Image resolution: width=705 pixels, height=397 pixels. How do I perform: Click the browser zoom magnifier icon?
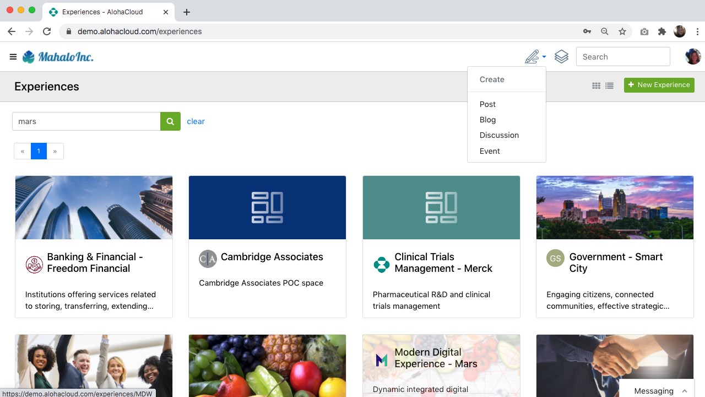605,31
